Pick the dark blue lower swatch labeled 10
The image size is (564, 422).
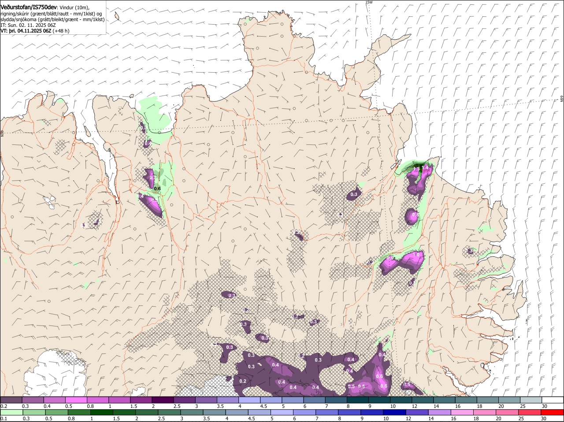click(394, 412)
